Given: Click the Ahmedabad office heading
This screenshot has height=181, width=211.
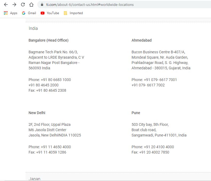Looking at the screenshot, I should tap(142, 40).
